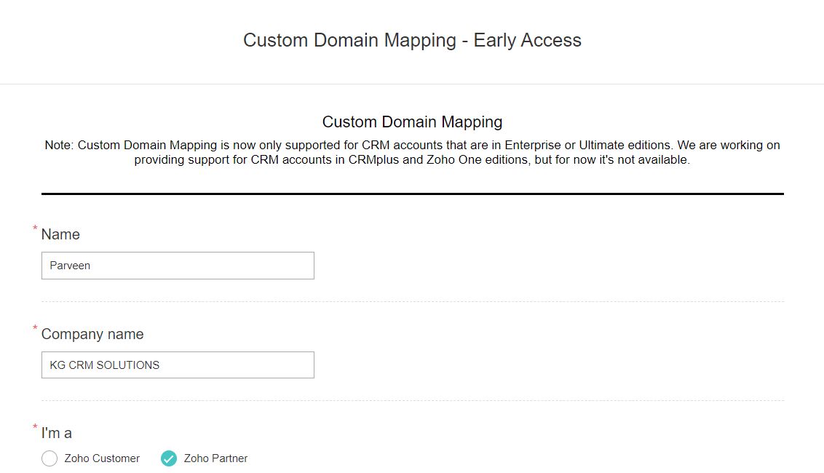Click inside the Company name text field
Screen dimensions: 824x473
[x=178, y=365]
